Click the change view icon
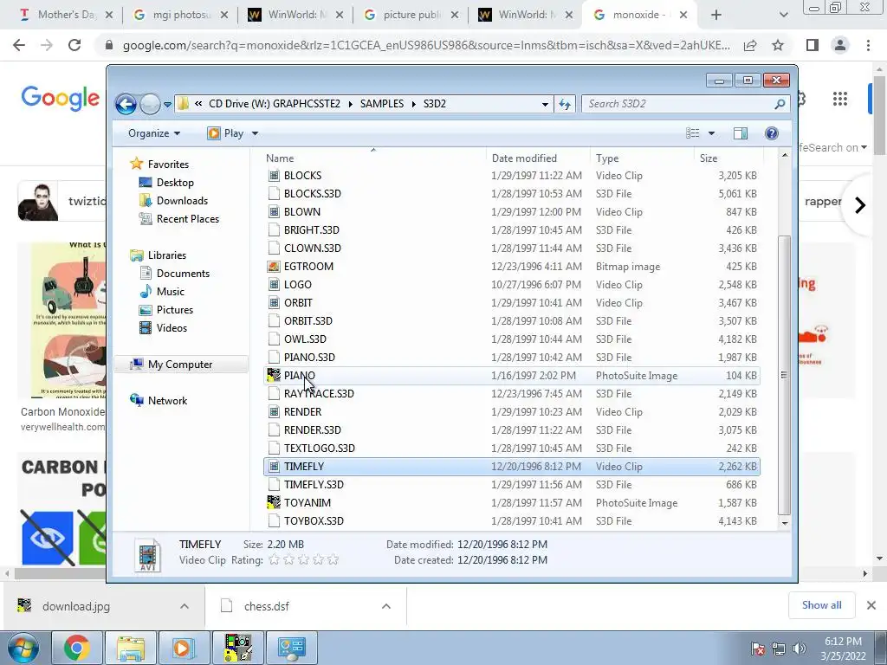This screenshot has height=665, width=887. pos(693,132)
